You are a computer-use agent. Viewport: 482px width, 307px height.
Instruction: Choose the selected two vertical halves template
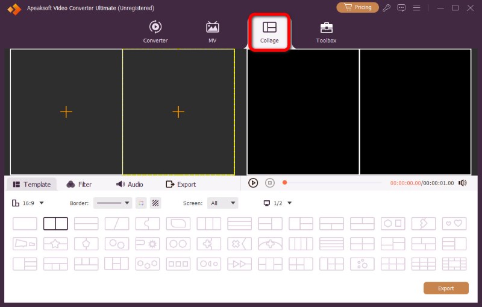55,224
